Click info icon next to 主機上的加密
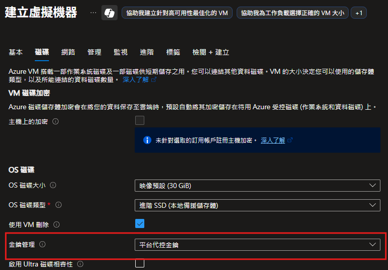The image size is (388, 270). (x=56, y=121)
